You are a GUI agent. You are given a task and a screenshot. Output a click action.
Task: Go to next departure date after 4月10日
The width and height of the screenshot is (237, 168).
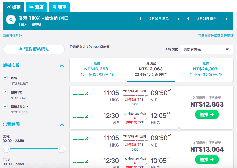(x=178, y=19)
